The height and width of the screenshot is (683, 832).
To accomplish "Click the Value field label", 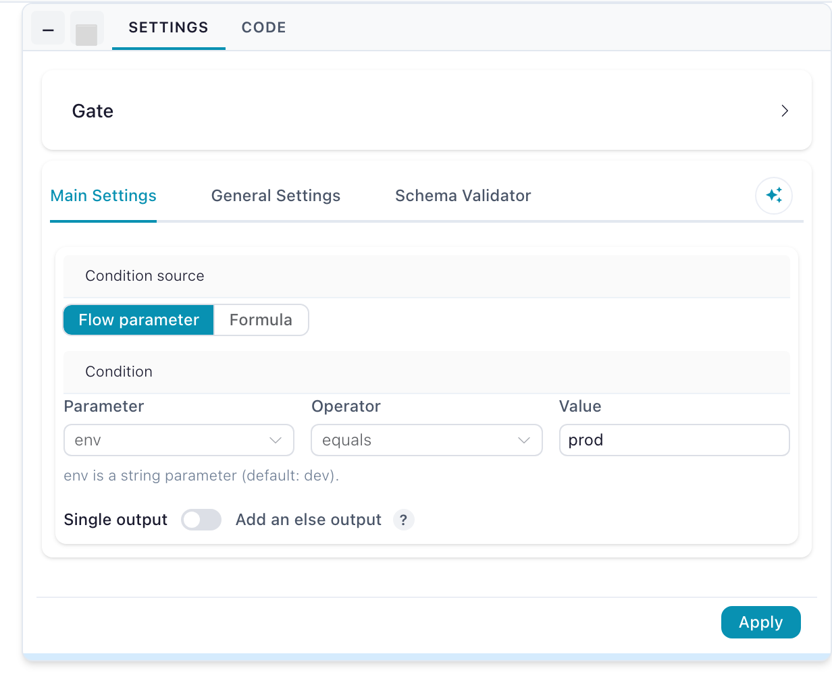I will (580, 406).
